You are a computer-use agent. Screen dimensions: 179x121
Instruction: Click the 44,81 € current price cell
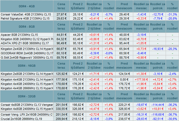(61, 35)
